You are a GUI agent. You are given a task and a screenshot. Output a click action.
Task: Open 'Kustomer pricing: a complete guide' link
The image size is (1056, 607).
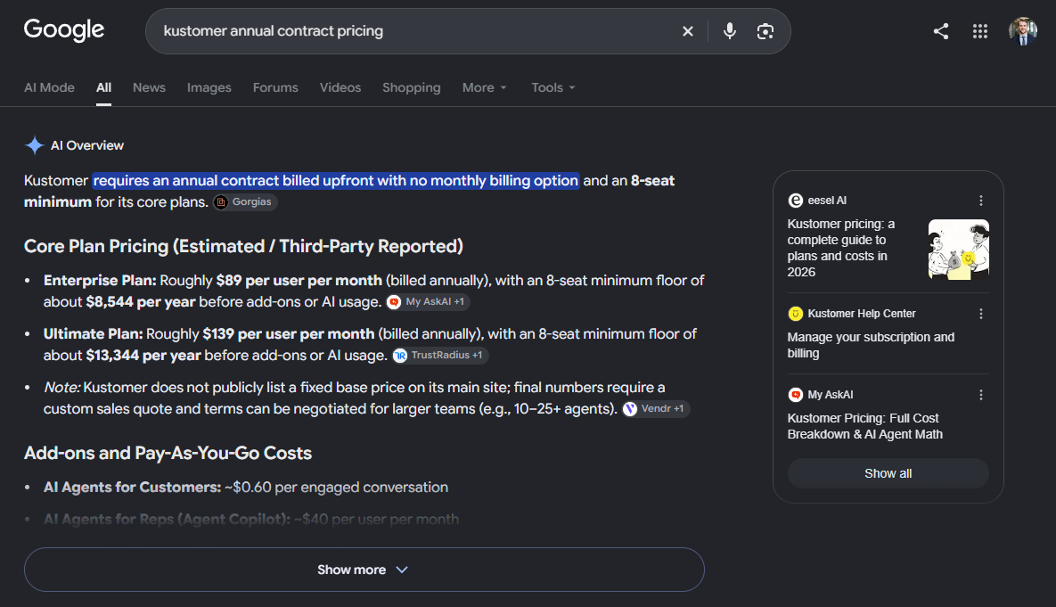[x=841, y=248]
